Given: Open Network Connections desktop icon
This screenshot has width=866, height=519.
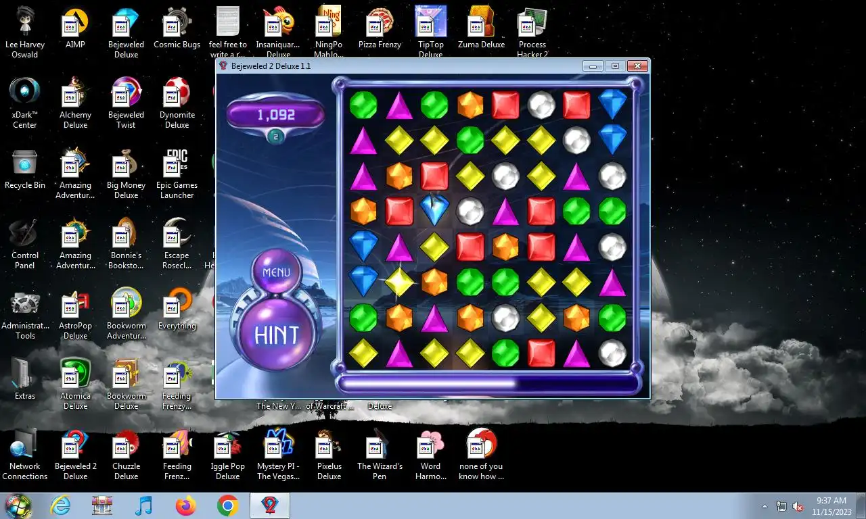Looking at the screenshot, I should click(25, 454).
